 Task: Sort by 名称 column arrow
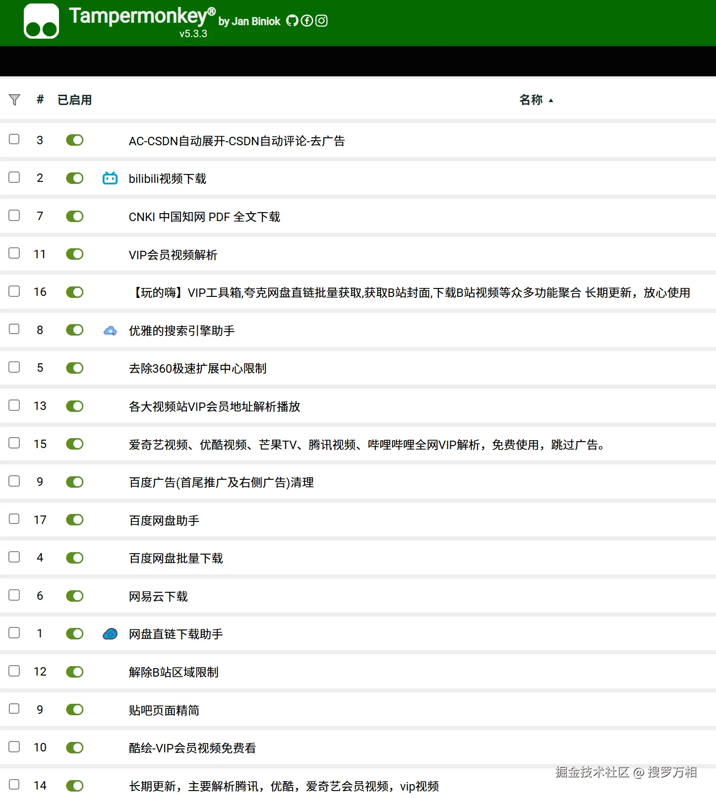coord(551,100)
